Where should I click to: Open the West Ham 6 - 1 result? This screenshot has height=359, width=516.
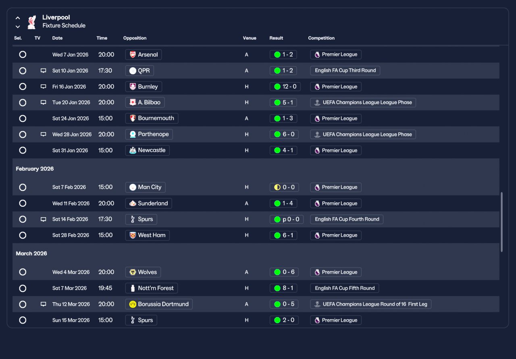pos(284,235)
